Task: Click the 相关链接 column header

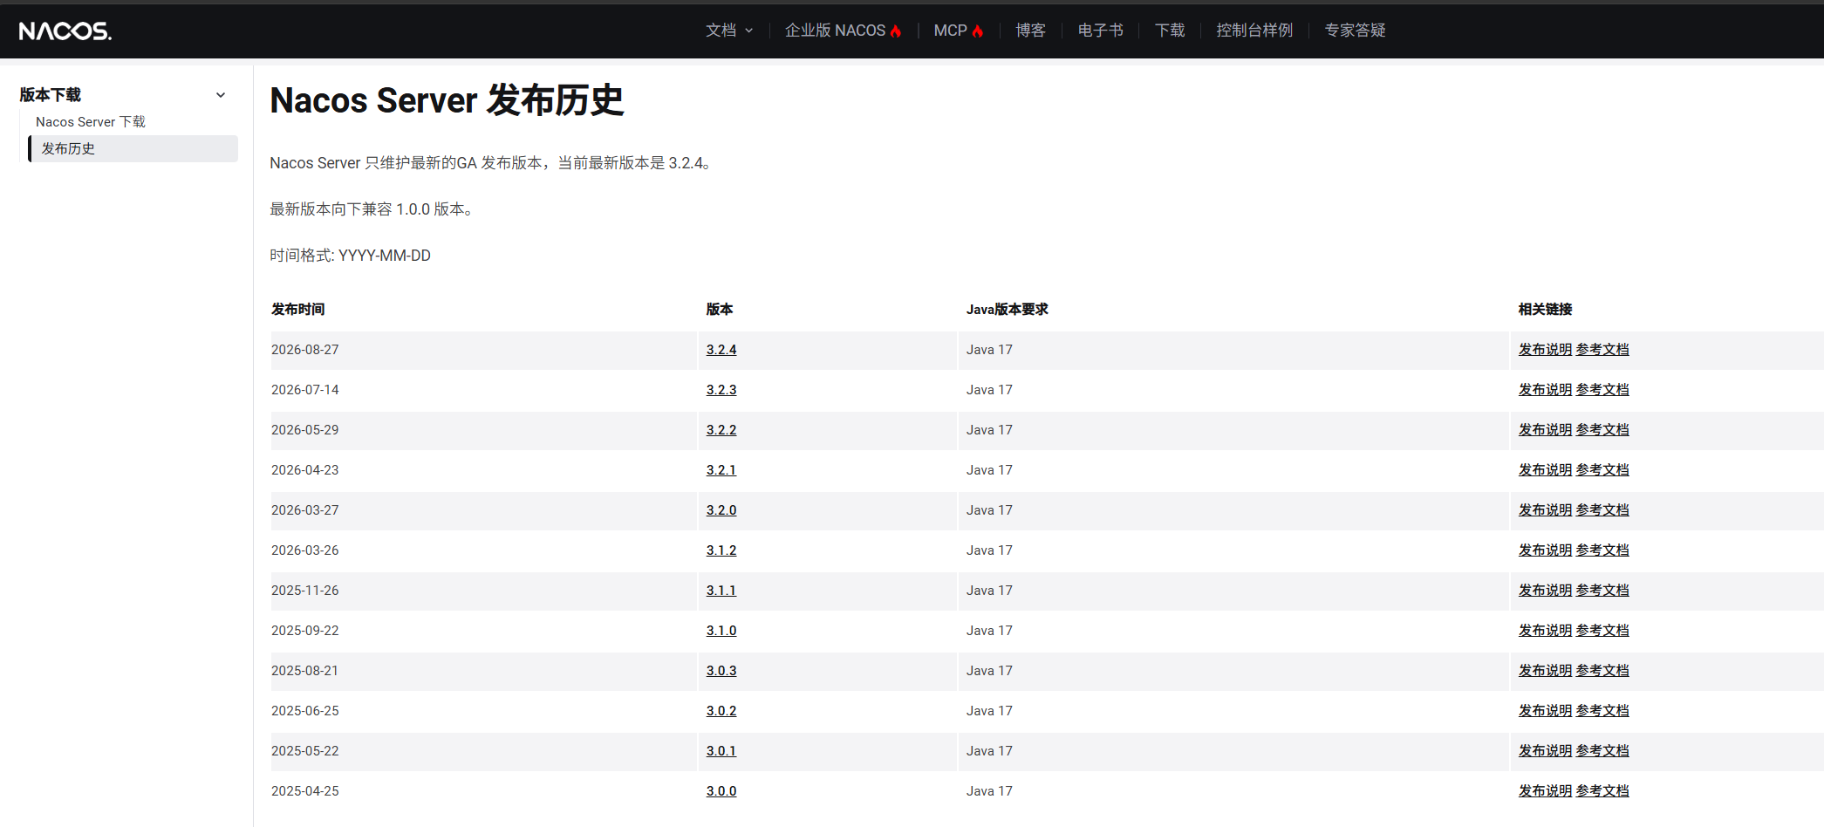Action: tap(1546, 310)
